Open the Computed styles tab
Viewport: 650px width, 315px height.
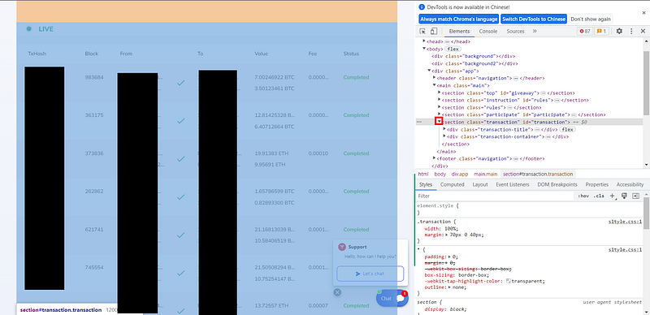pyautogui.click(x=452, y=184)
